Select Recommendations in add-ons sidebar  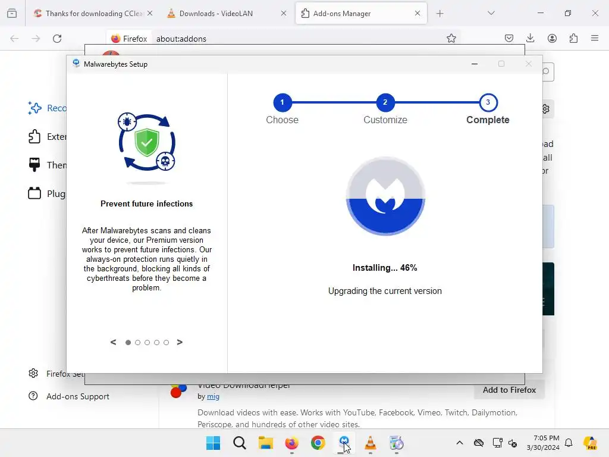(x=46, y=108)
